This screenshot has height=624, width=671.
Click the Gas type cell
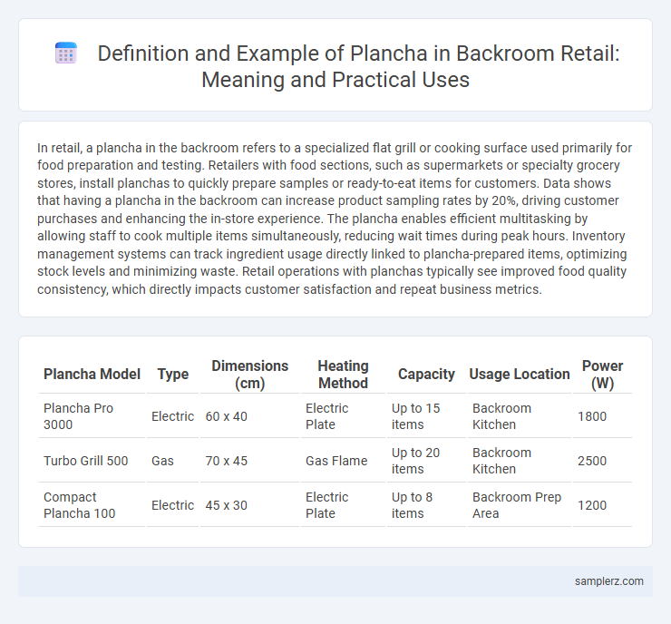click(x=173, y=461)
